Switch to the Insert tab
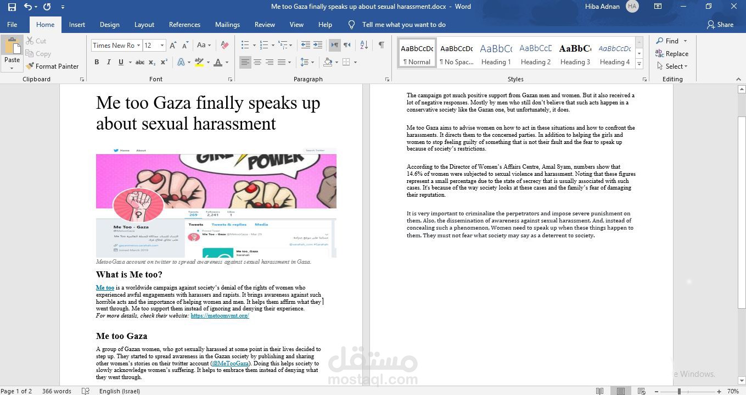Viewport: 746px width, 395px height. pos(77,24)
